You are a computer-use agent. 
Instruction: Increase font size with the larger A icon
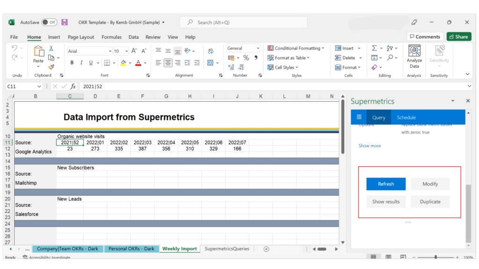(134, 51)
